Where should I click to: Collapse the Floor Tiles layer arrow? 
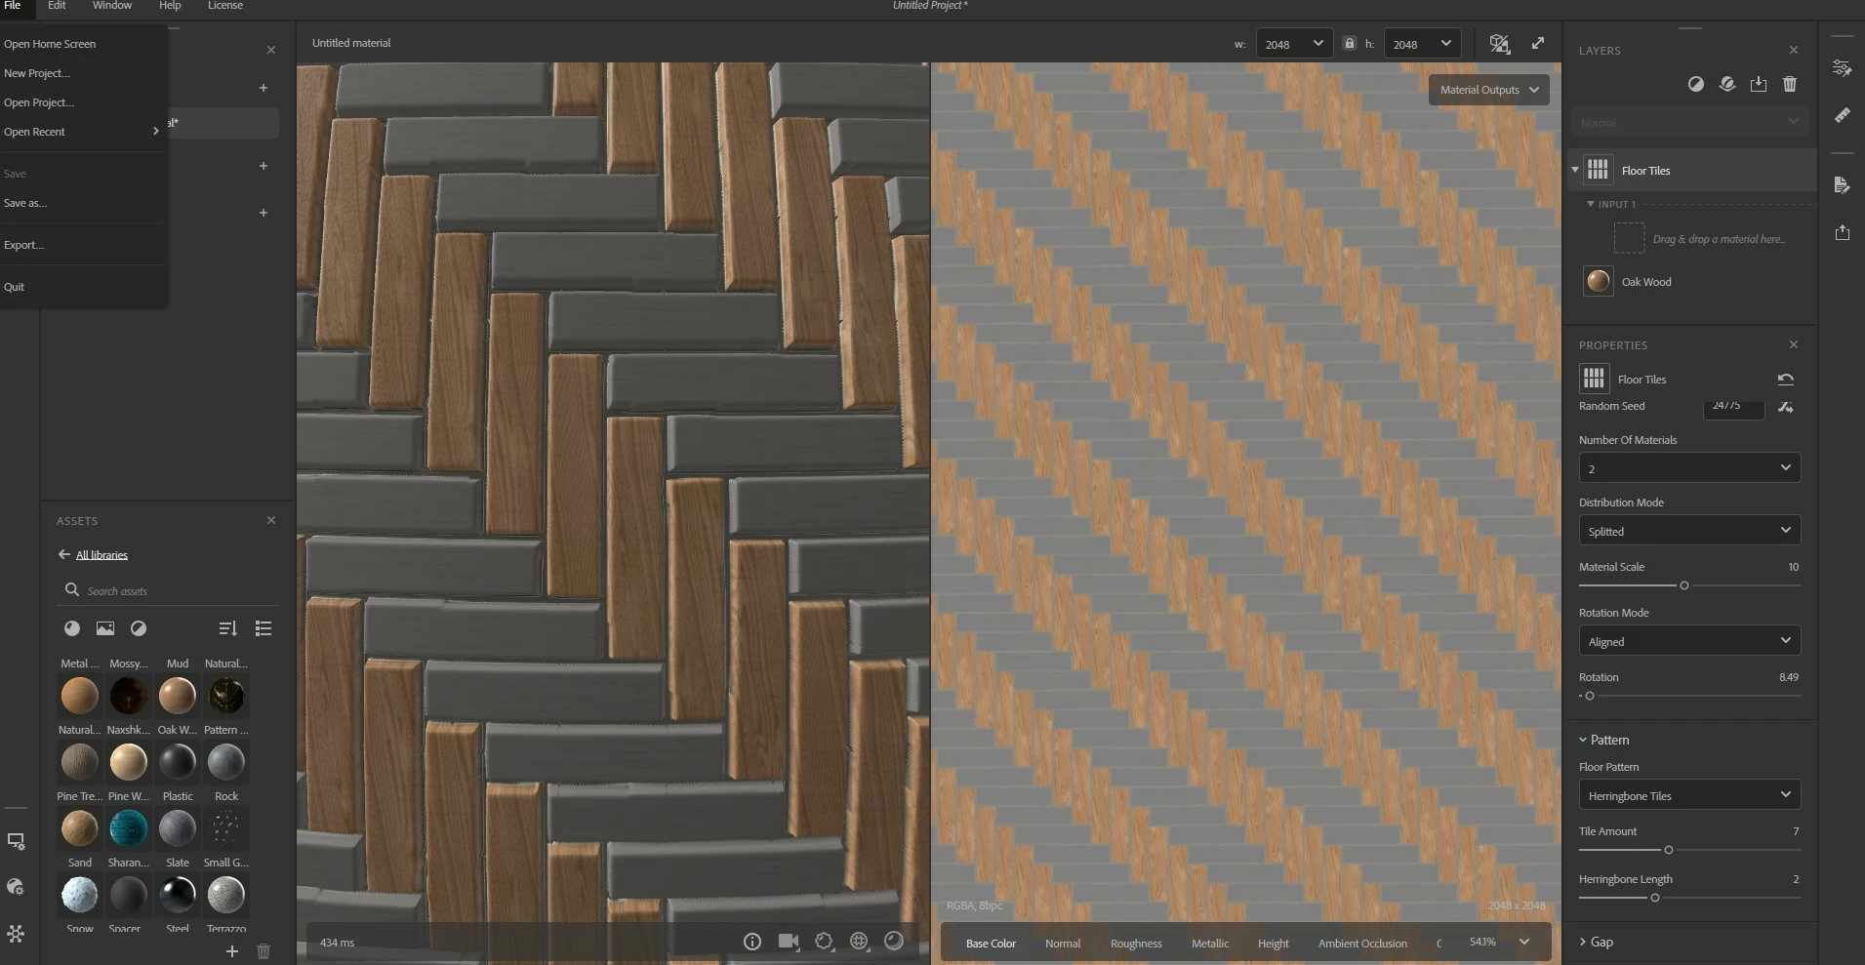[x=1574, y=170]
